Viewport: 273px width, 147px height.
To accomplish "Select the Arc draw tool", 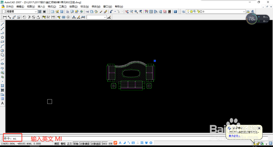I will pos(2,46).
